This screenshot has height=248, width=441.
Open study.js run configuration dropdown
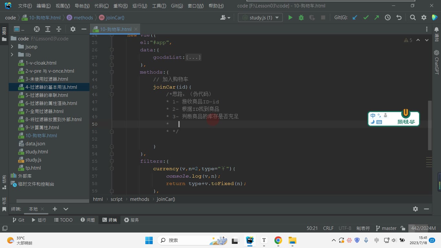(x=260, y=18)
